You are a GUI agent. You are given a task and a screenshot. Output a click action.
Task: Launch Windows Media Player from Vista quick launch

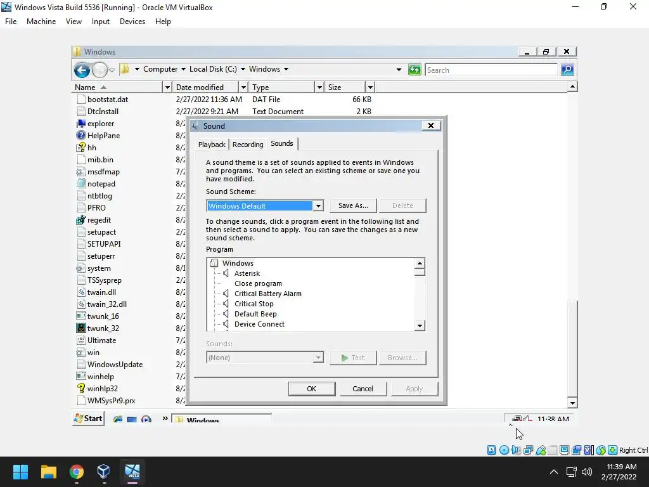pyautogui.click(x=146, y=419)
